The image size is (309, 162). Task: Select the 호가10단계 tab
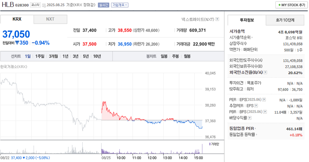[x=285, y=20]
